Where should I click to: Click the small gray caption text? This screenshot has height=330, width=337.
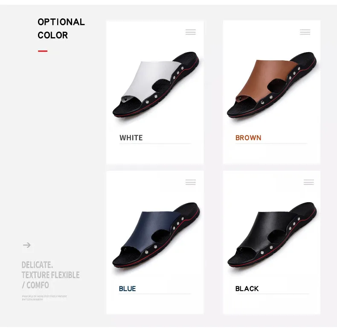pos(44,298)
